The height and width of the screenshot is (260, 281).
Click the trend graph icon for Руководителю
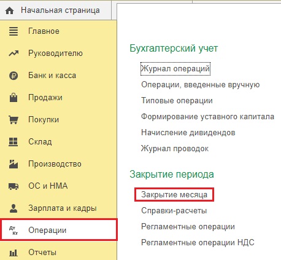(x=13, y=53)
